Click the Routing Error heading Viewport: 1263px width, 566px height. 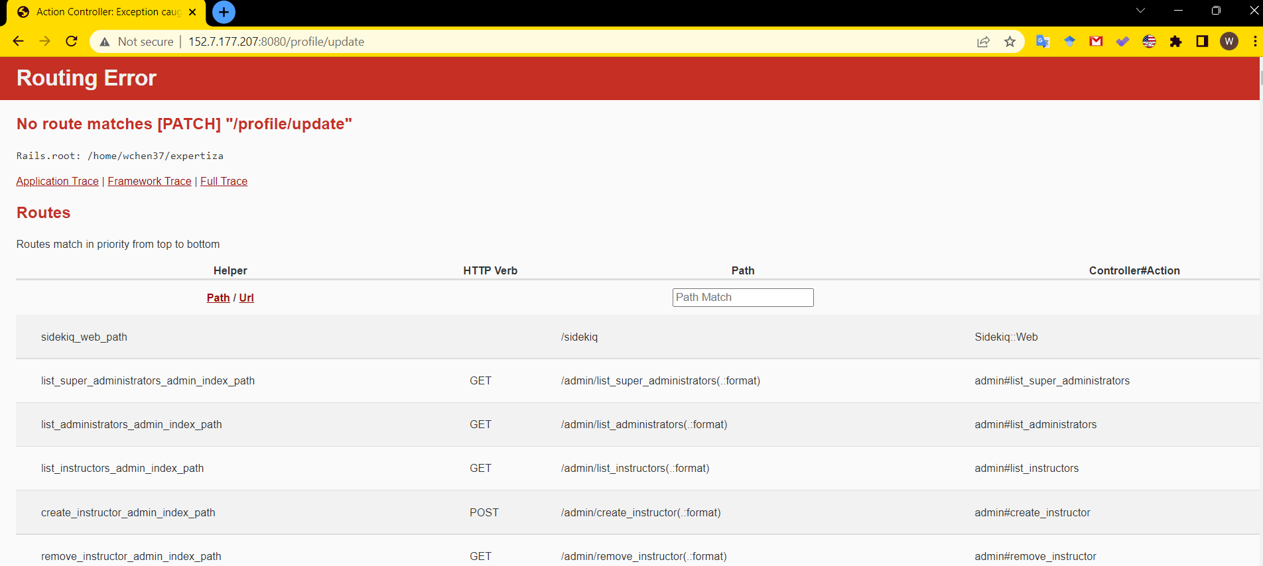coord(86,78)
